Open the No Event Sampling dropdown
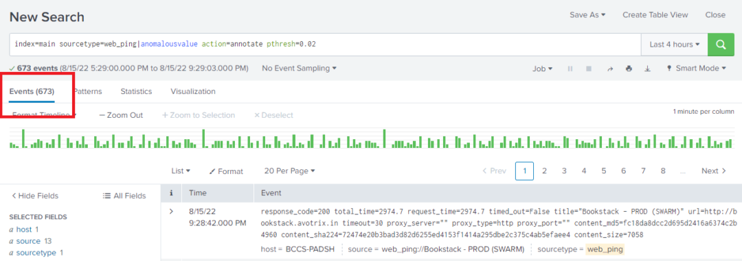The image size is (742, 261). click(299, 68)
